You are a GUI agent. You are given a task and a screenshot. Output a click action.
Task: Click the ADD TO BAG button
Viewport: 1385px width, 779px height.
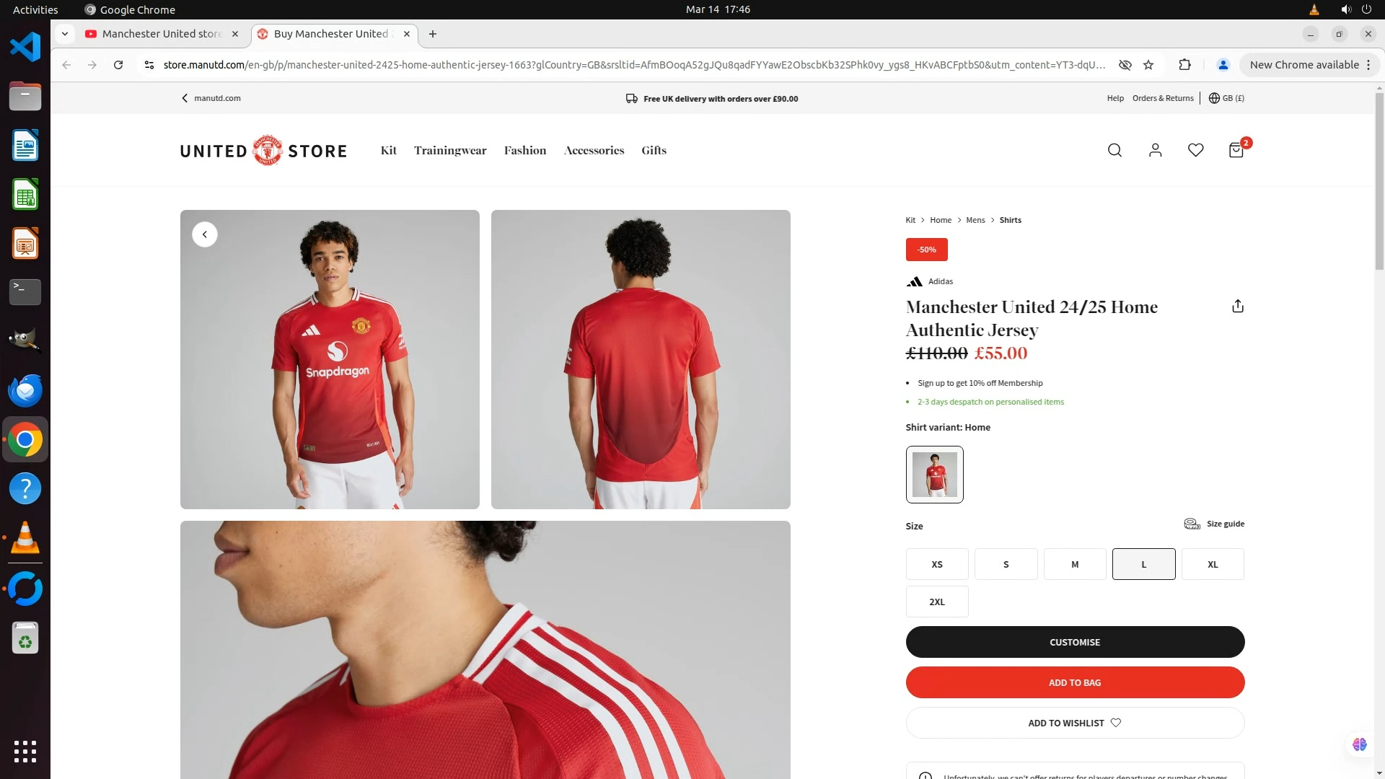click(x=1075, y=682)
